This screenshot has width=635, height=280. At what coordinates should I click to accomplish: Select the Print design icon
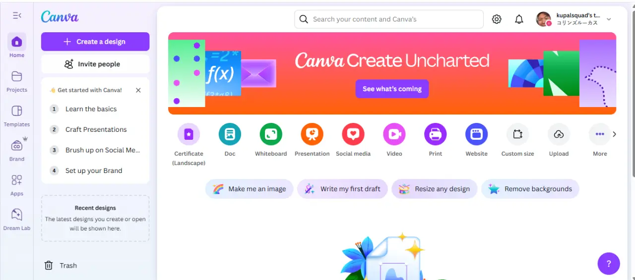click(x=436, y=134)
